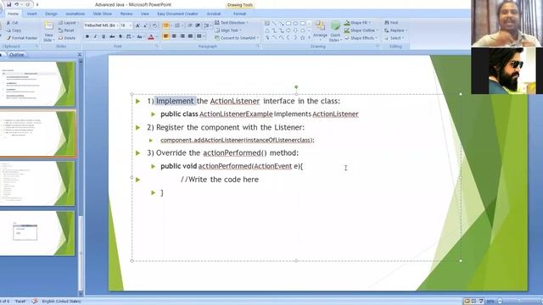This screenshot has height=305, width=543.
Task: Switch to the Slide Show tab
Action: (x=102, y=14)
